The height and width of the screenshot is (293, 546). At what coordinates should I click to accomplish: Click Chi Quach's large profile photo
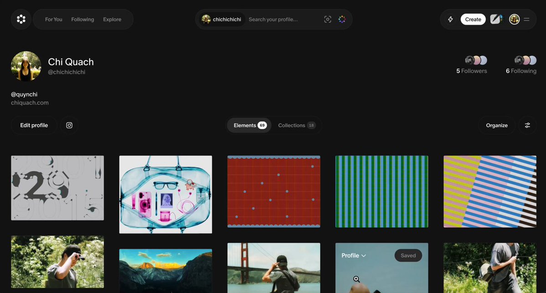pos(26,66)
